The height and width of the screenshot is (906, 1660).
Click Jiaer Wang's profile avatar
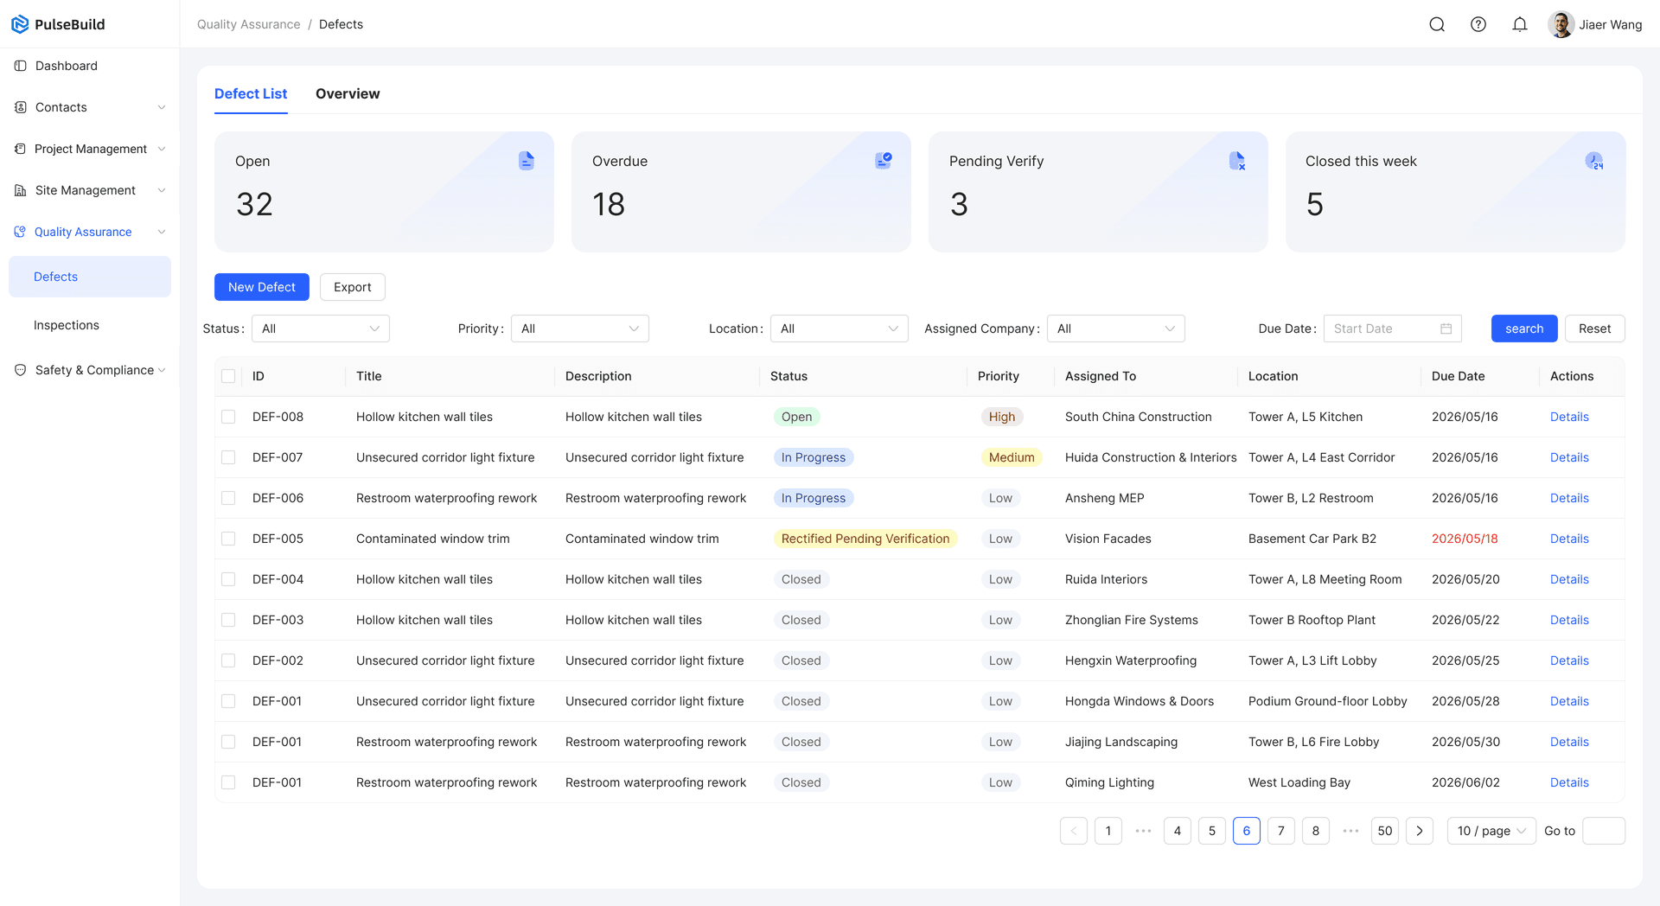point(1561,24)
